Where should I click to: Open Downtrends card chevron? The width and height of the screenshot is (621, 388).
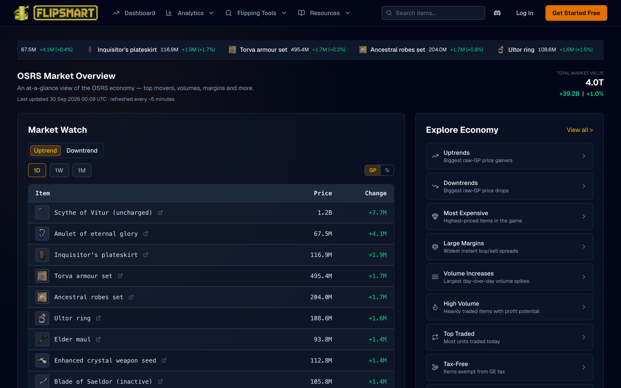(x=584, y=186)
